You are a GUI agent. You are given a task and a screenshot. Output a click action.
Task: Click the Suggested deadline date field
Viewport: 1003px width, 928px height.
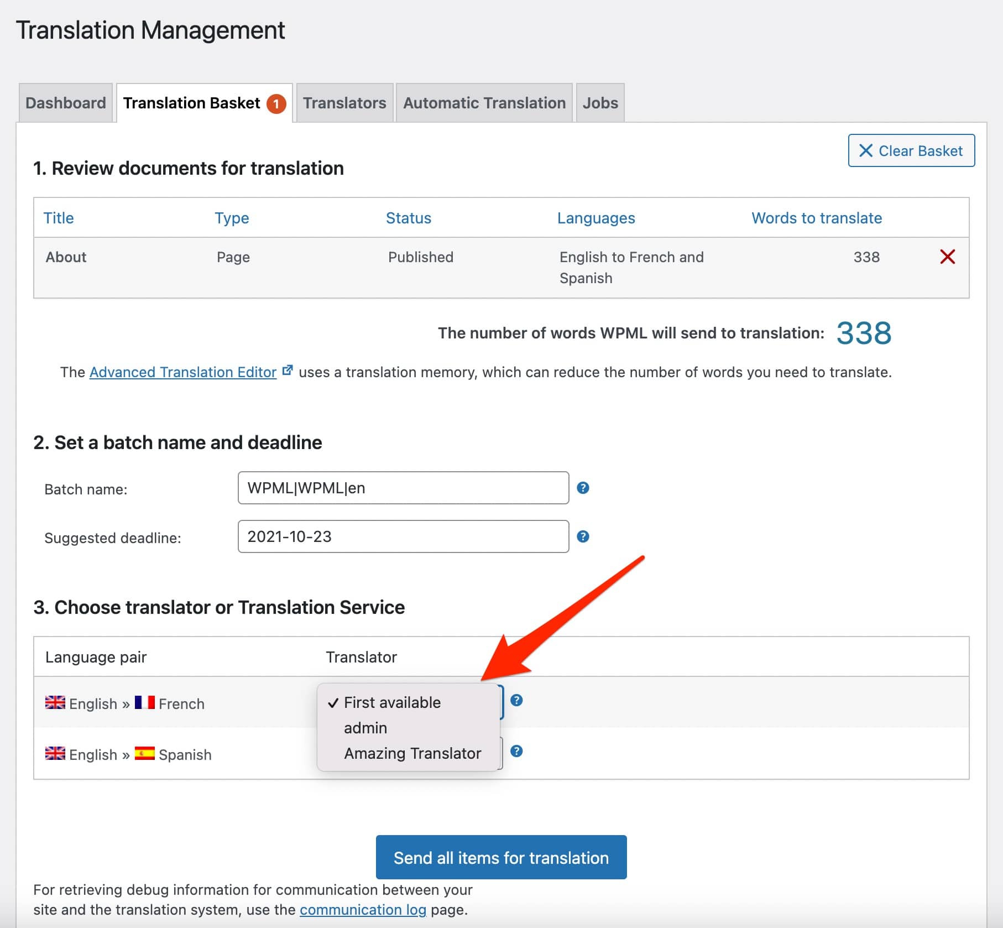pyautogui.click(x=403, y=536)
